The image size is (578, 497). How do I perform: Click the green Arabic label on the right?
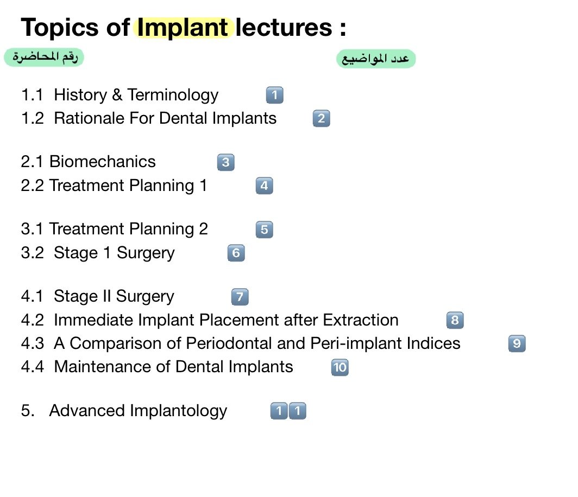tap(376, 59)
